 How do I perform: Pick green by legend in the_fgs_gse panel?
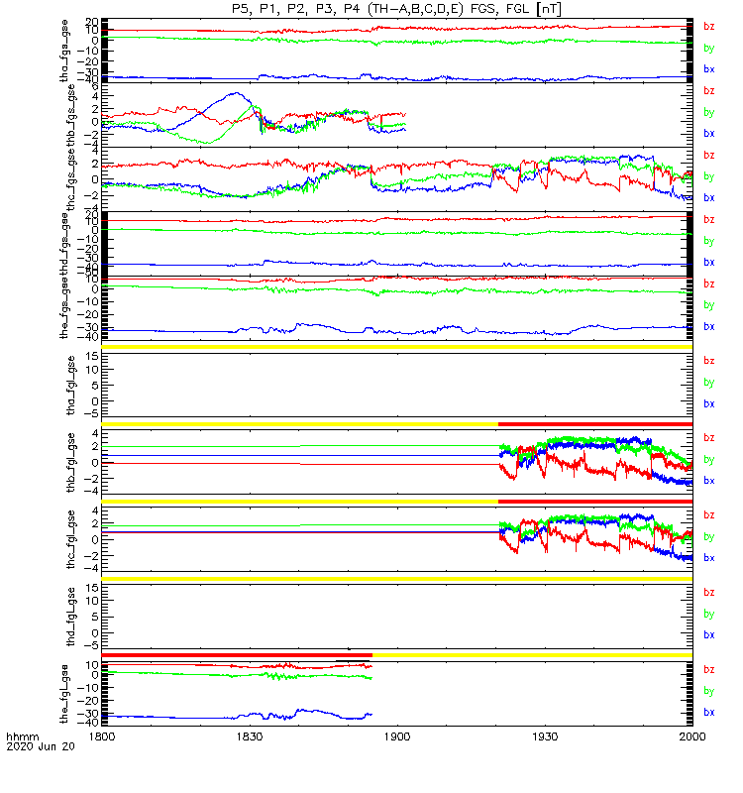(x=709, y=305)
